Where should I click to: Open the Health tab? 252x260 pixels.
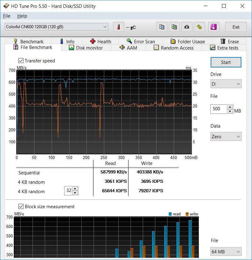pyautogui.click(x=100, y=41)
